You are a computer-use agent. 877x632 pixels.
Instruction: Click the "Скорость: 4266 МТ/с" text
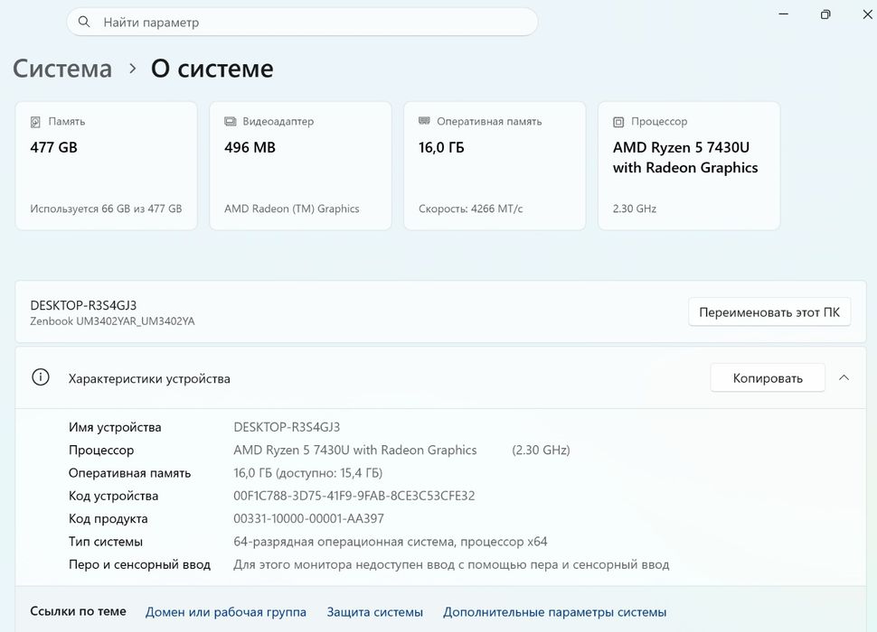471,209
